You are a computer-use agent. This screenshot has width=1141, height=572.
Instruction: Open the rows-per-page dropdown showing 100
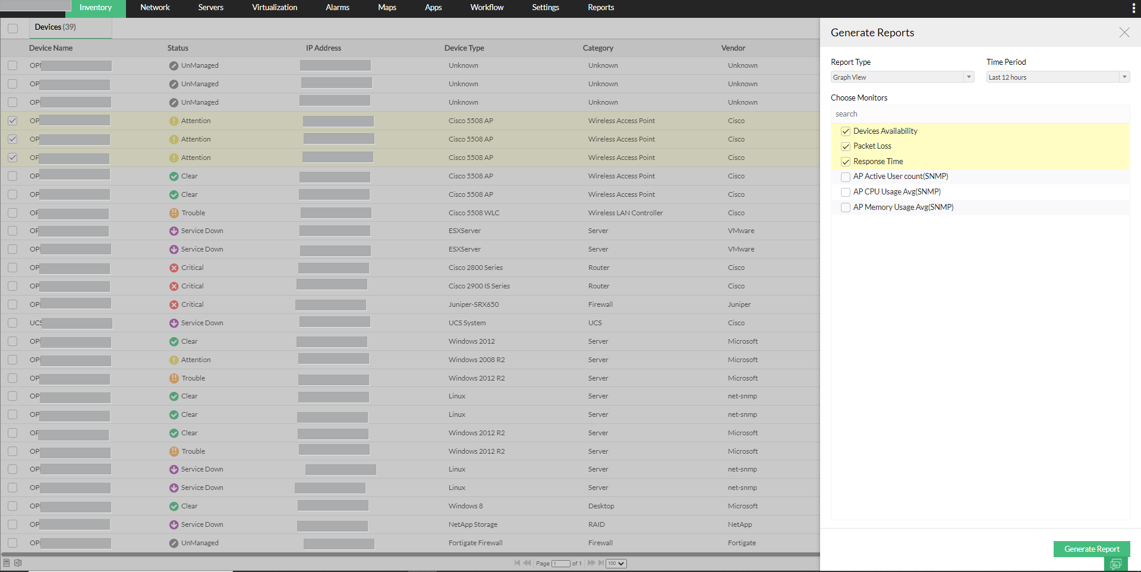tap(616, 563)
